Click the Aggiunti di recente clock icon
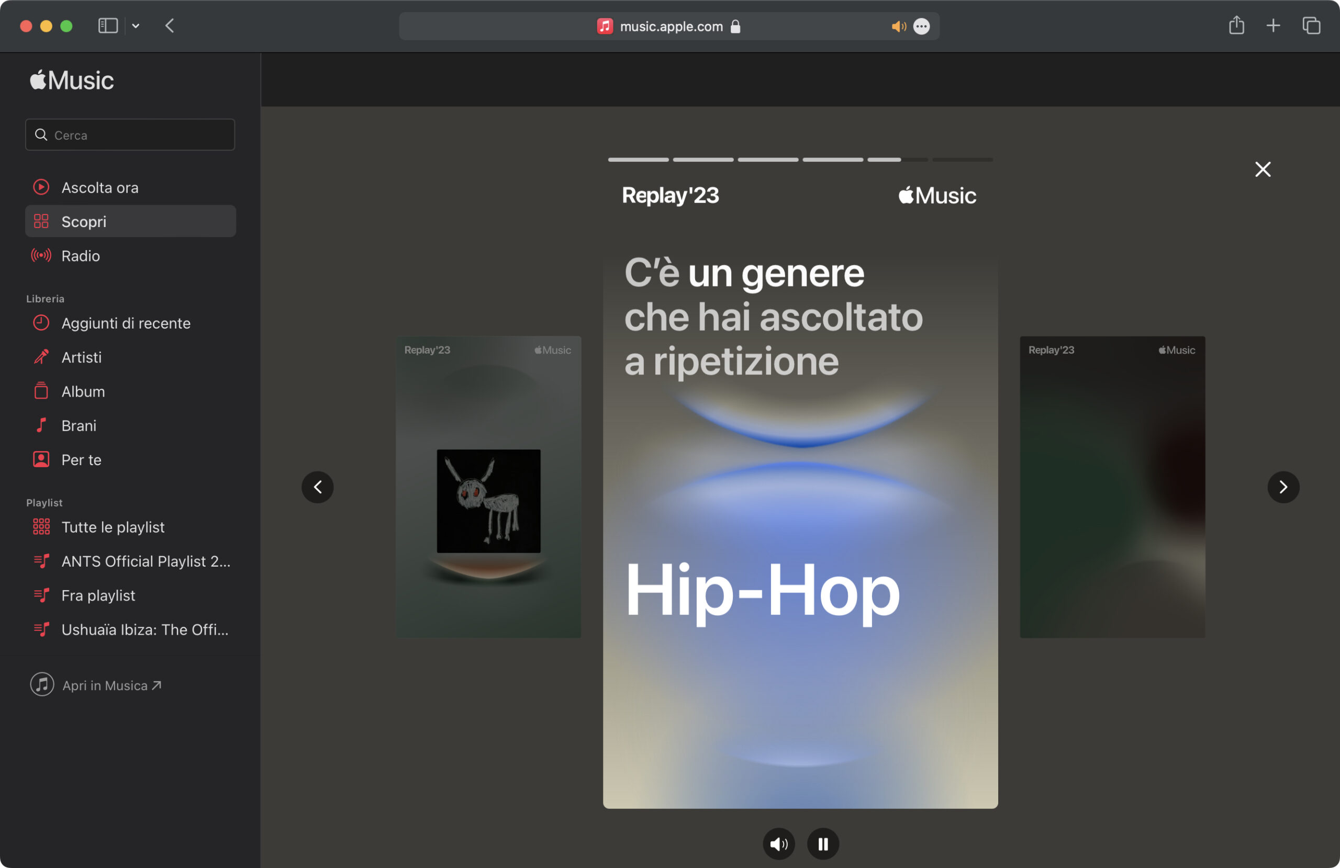The width and height of the screenshot is (1340, 868). pyautogui.click(x=41, y=322)
